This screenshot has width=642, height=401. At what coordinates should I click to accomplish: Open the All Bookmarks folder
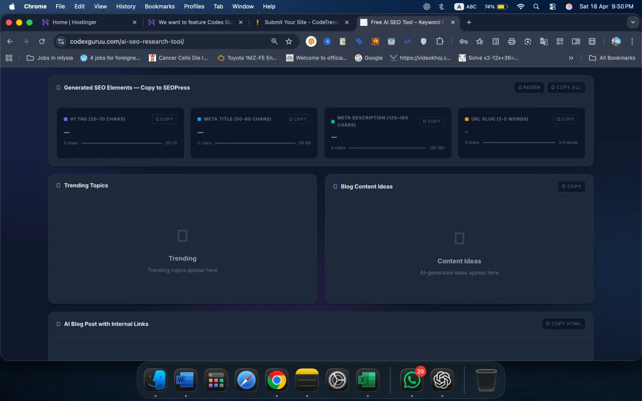(612, 58)
